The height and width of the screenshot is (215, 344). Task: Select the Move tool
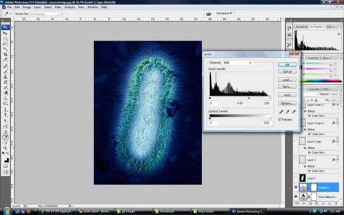click(x=5, y=33)
